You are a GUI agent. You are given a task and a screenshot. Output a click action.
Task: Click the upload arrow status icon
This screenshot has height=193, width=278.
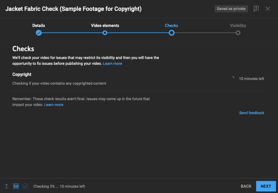[x=6, y=186]
